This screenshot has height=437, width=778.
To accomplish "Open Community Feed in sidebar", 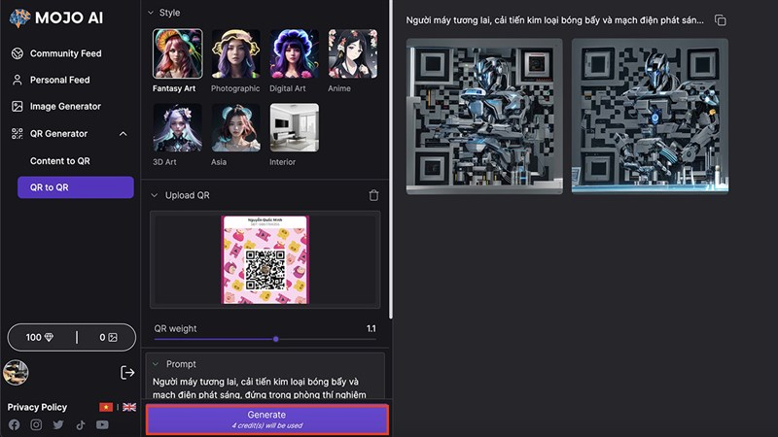I will point(65,53).
